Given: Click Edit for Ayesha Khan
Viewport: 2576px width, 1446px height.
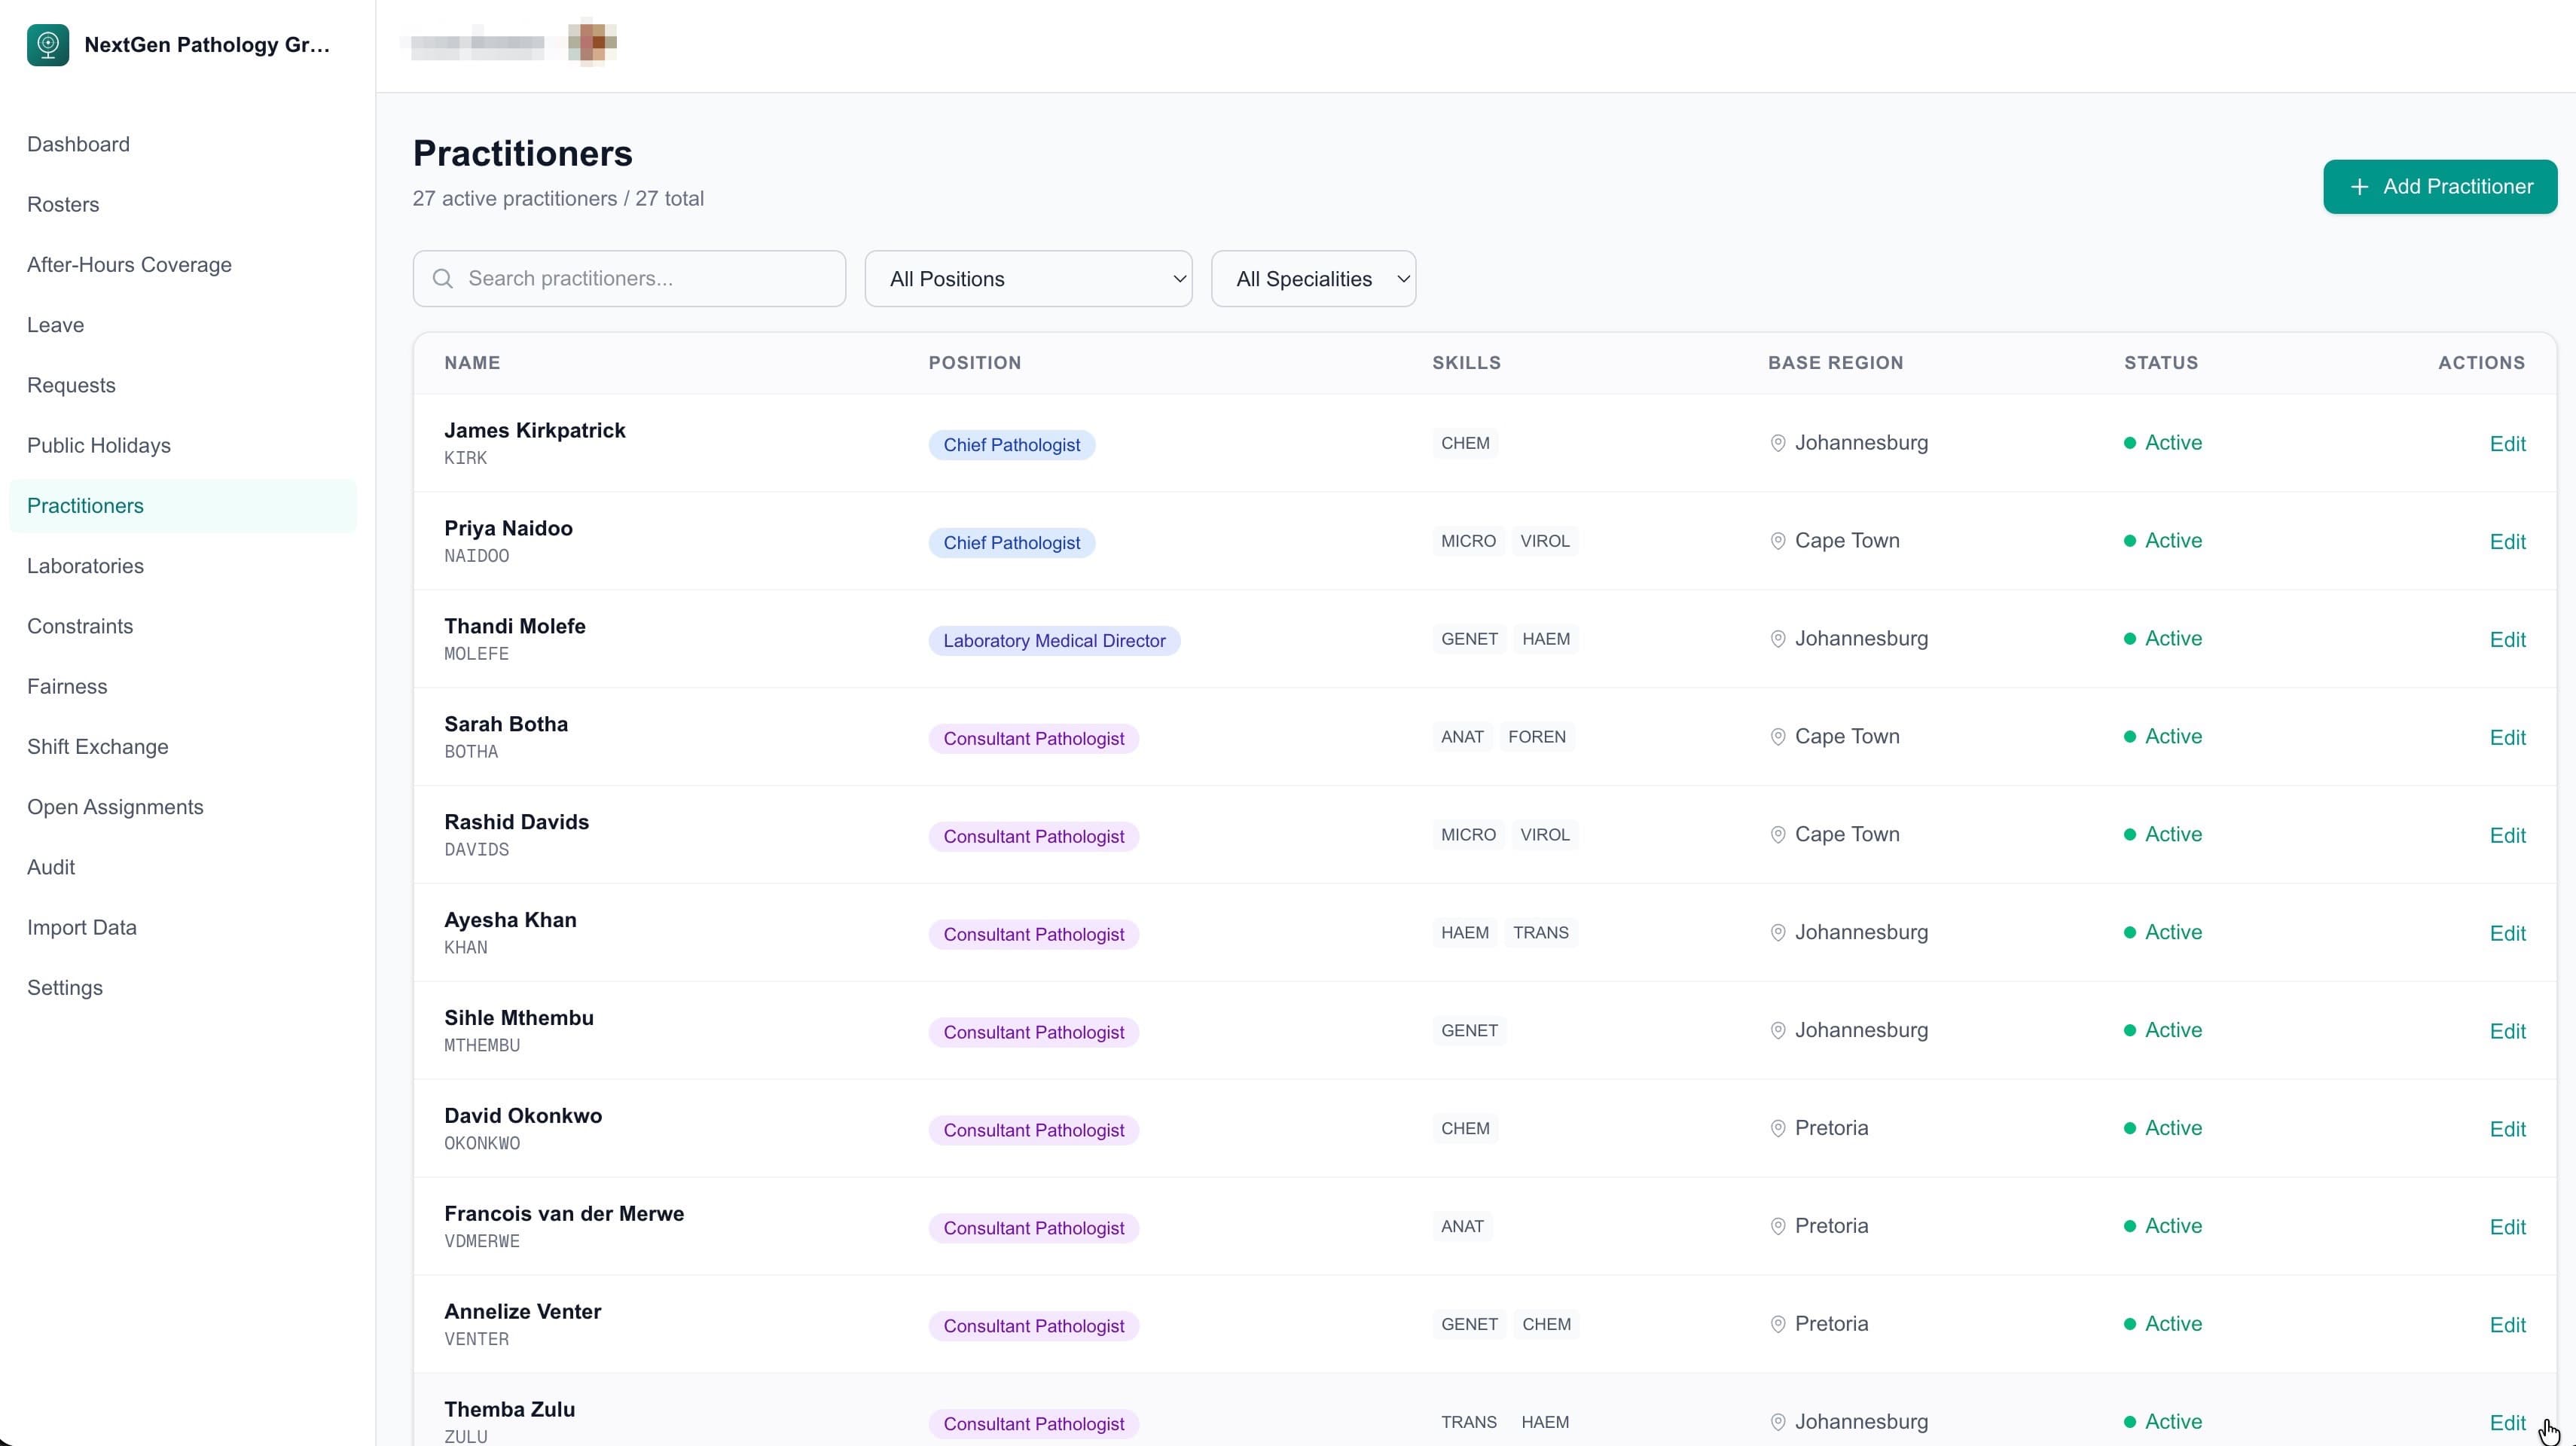Looking at the screenshot, I should [2506, 934].
